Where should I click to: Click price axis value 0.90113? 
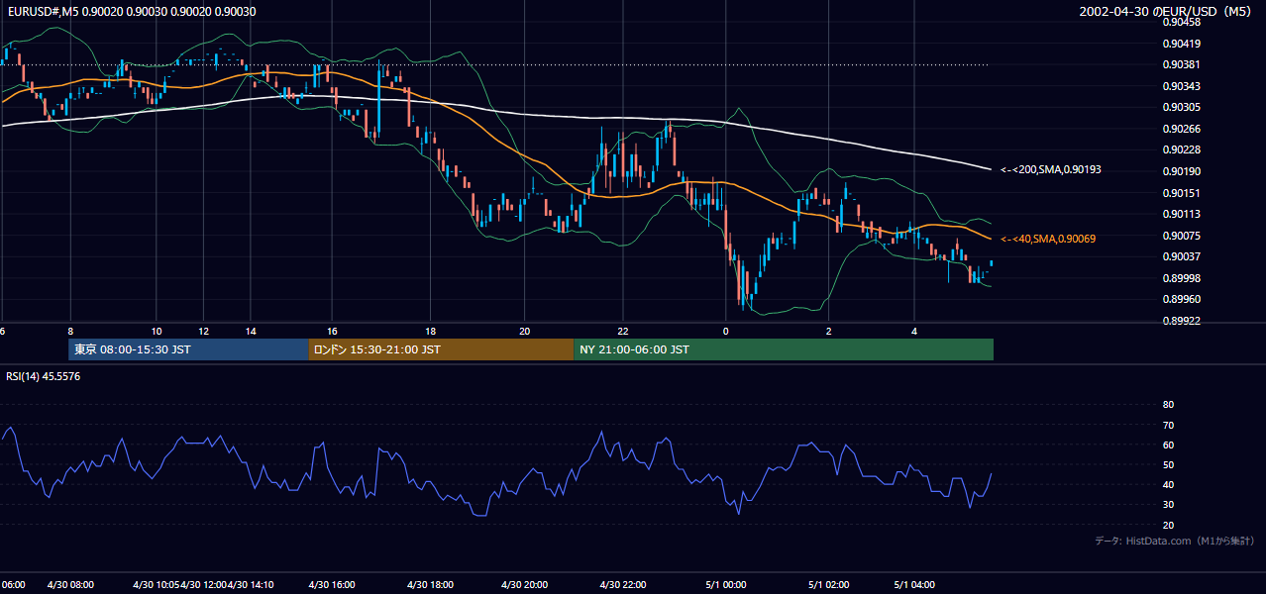pyautogui.click(x=1181, y=214)
